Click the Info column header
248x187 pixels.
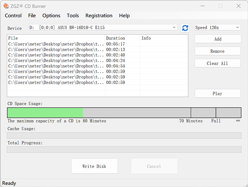[164, 38]
